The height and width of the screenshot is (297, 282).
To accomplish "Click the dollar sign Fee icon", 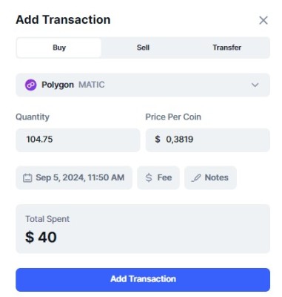I will point(149,177).
